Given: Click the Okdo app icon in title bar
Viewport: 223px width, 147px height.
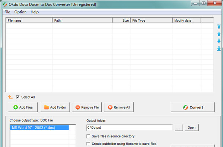Looking at the screenshot, I should [5, 4].
